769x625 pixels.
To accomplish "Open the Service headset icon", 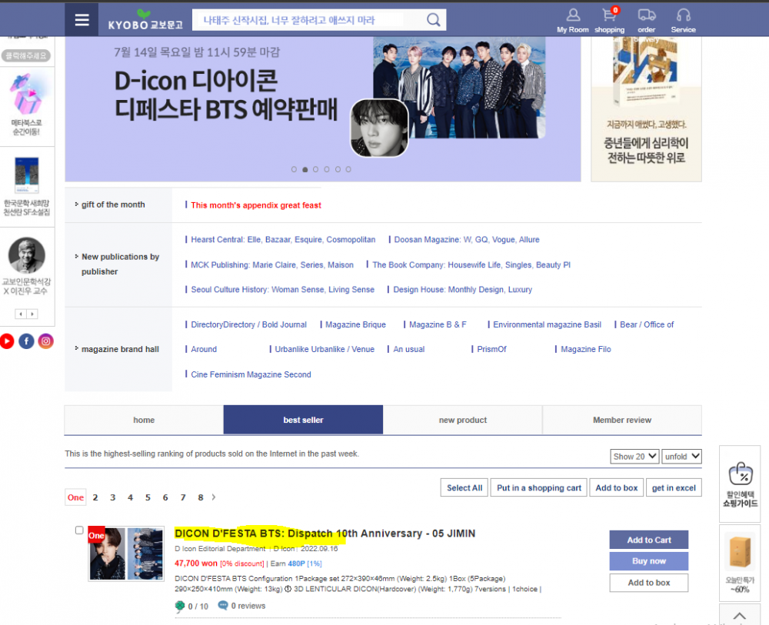I will [x=683, y=21].
